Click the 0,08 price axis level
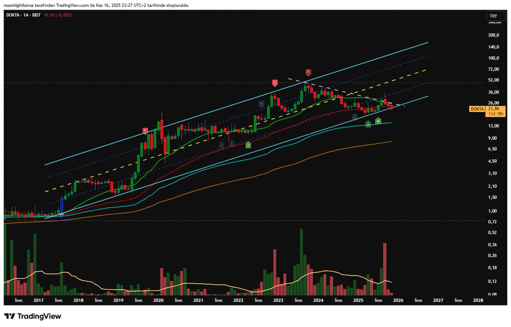 point(493,294)
